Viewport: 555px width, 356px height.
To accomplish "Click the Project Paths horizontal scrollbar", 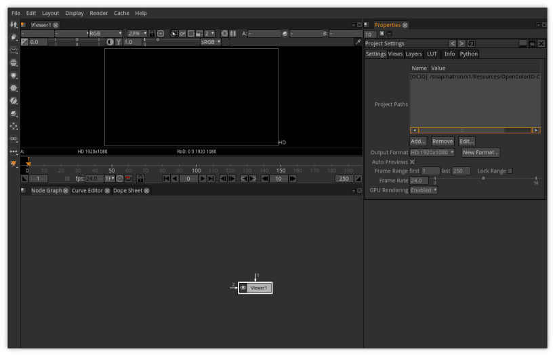I will (x=475, y=130).
